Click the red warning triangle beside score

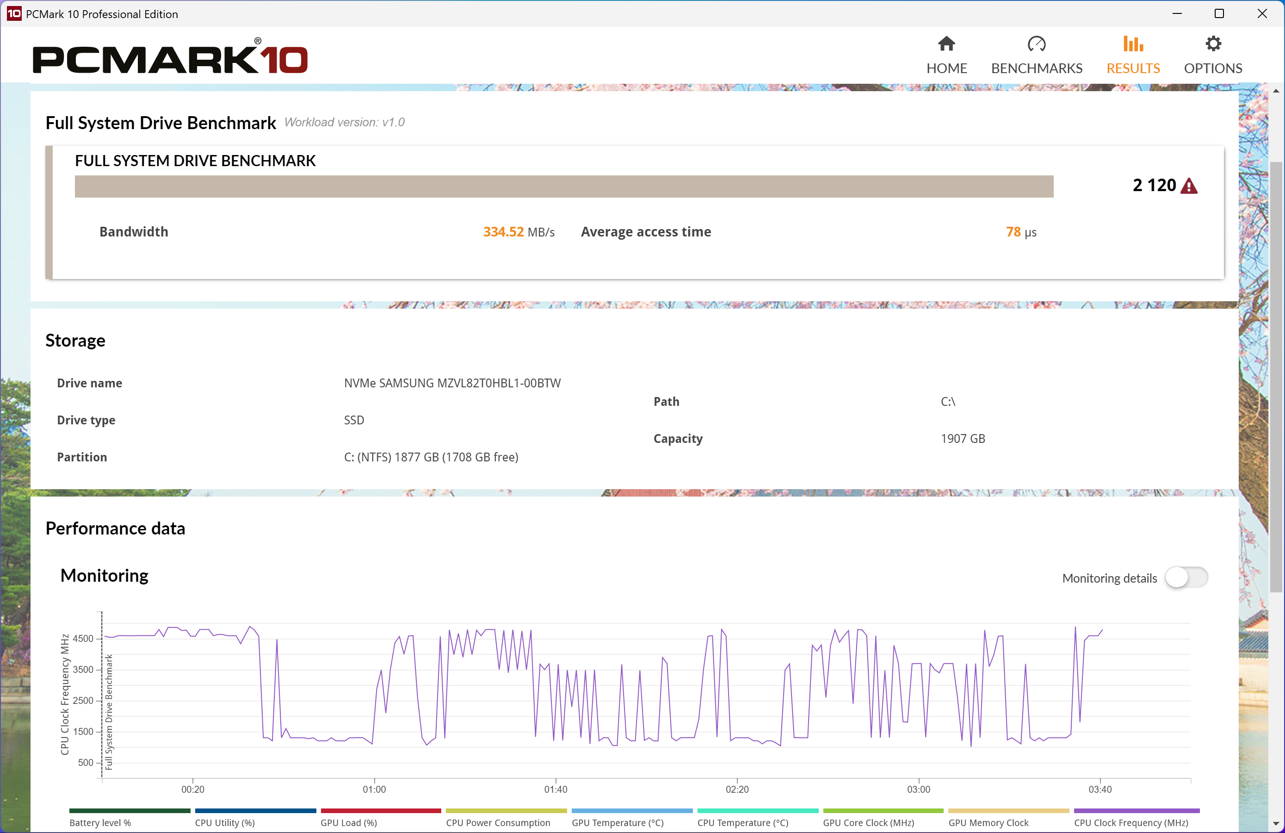pos(1189,186)
